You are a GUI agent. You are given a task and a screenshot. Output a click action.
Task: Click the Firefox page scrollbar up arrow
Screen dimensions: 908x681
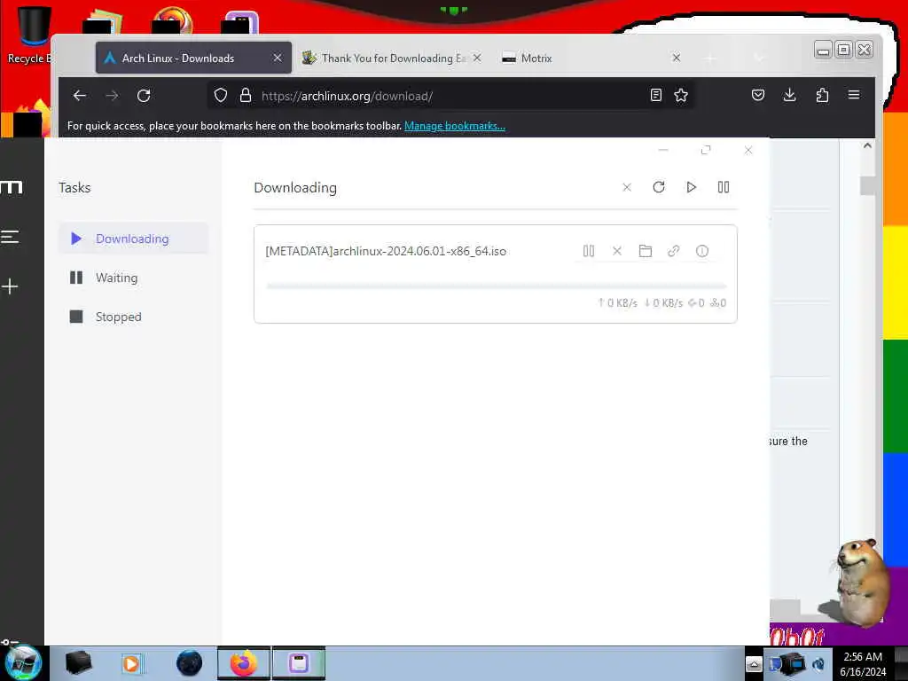point(867,146)
